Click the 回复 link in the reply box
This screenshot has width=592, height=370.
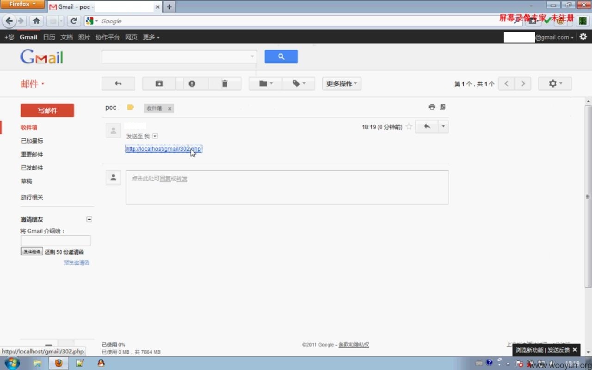165,179
